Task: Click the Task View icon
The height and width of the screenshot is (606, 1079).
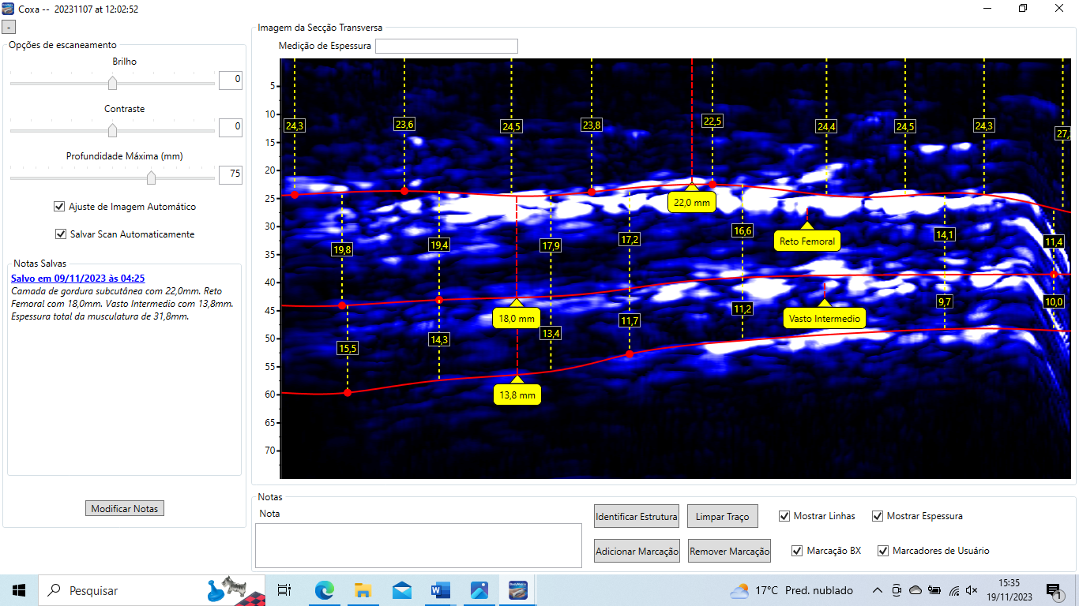Action: tap(284, 590)
